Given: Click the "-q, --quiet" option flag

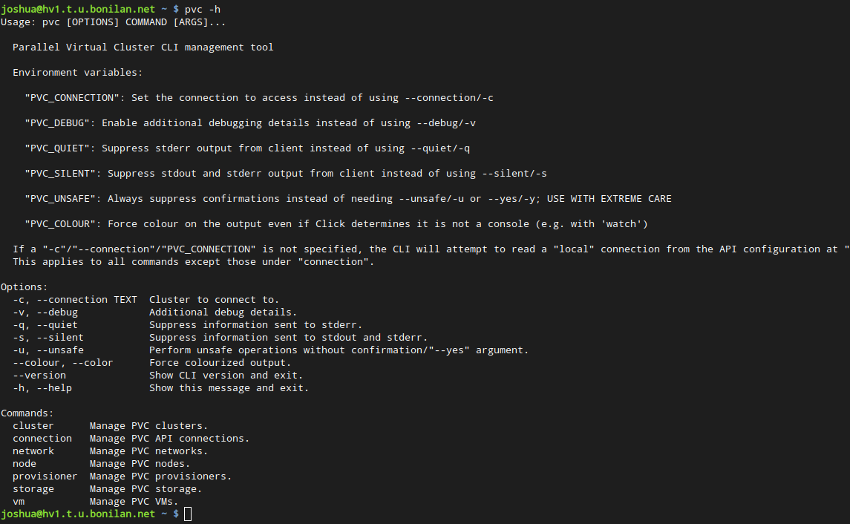Looking at the screenshot, I should [45, 325].
